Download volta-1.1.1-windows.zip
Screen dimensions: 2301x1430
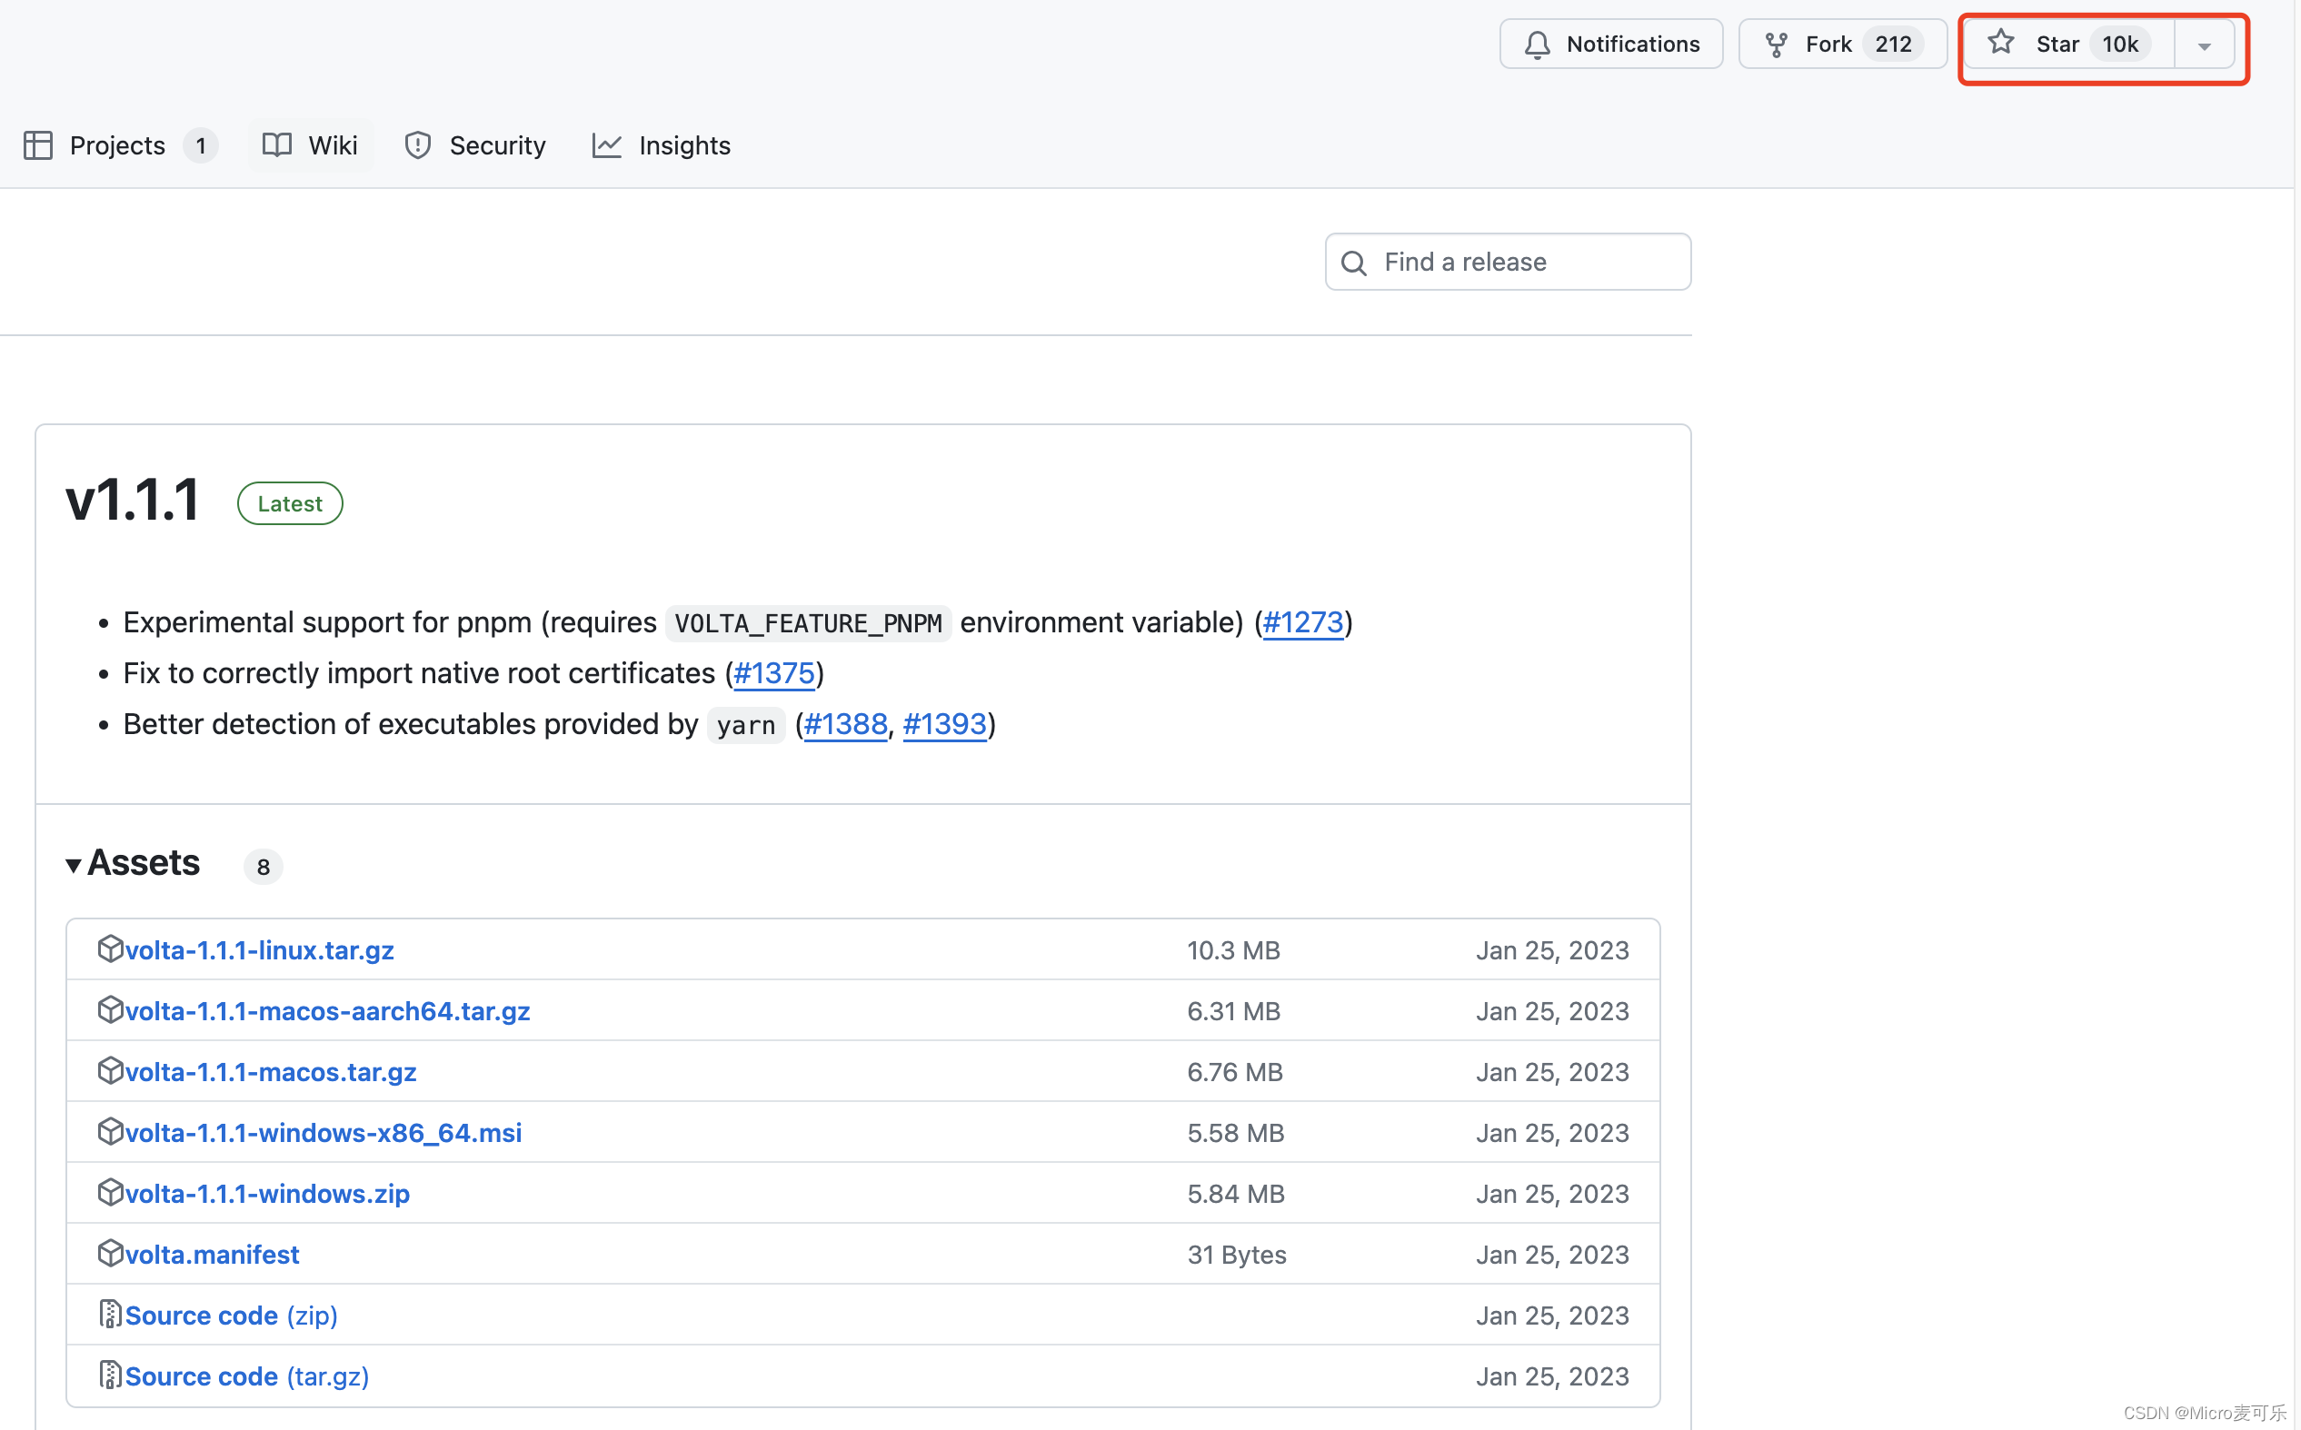tap(268, 1194)
